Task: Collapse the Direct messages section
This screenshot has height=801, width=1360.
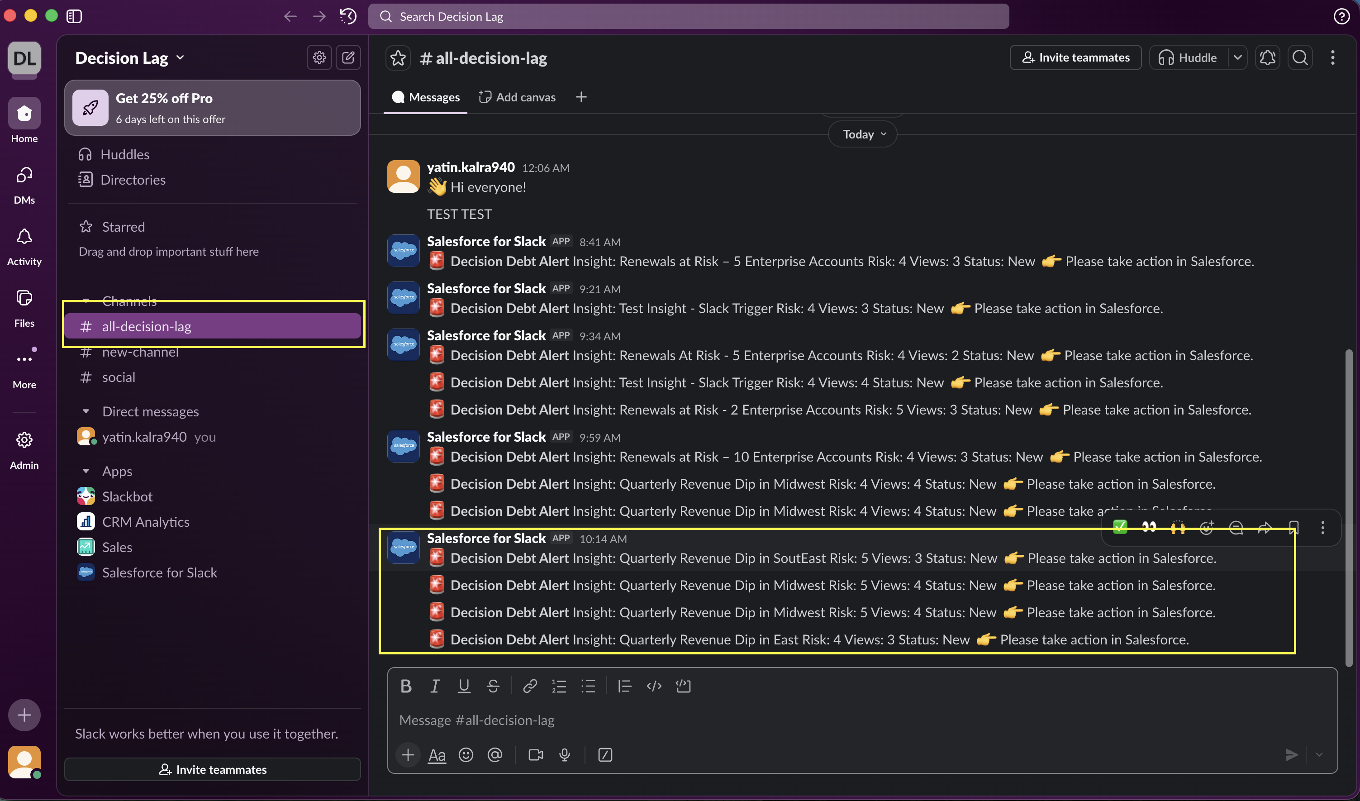Action: 86,411
